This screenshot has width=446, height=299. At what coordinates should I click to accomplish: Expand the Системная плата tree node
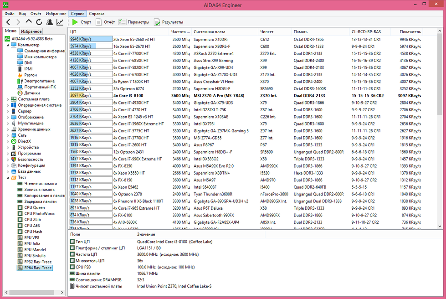pyautogui.click(x=8, y=99)
